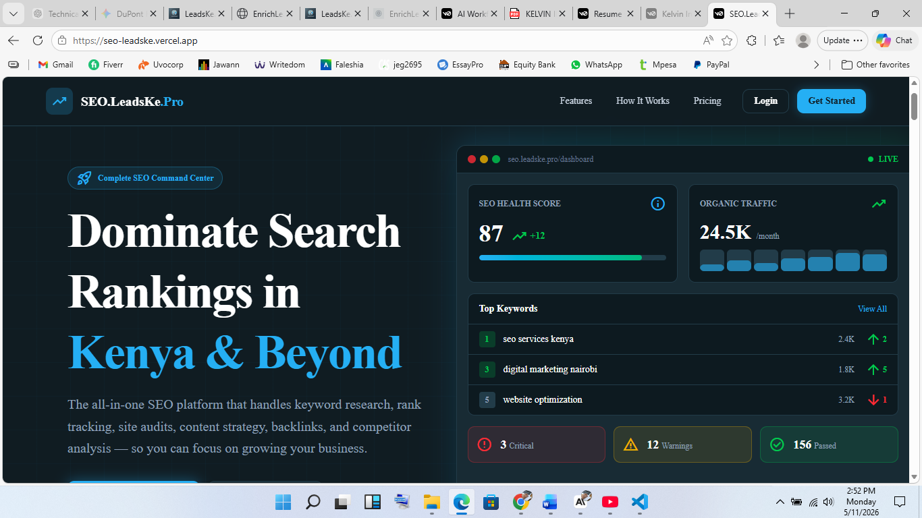The image size is (922, 518).
Task: Open the Equity Bank bookmark
Action: tap(527, 65)
